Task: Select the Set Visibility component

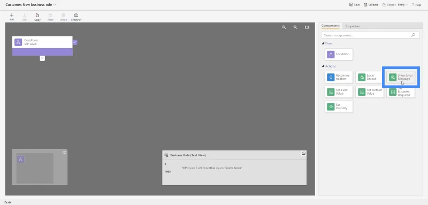Action: 339,107
